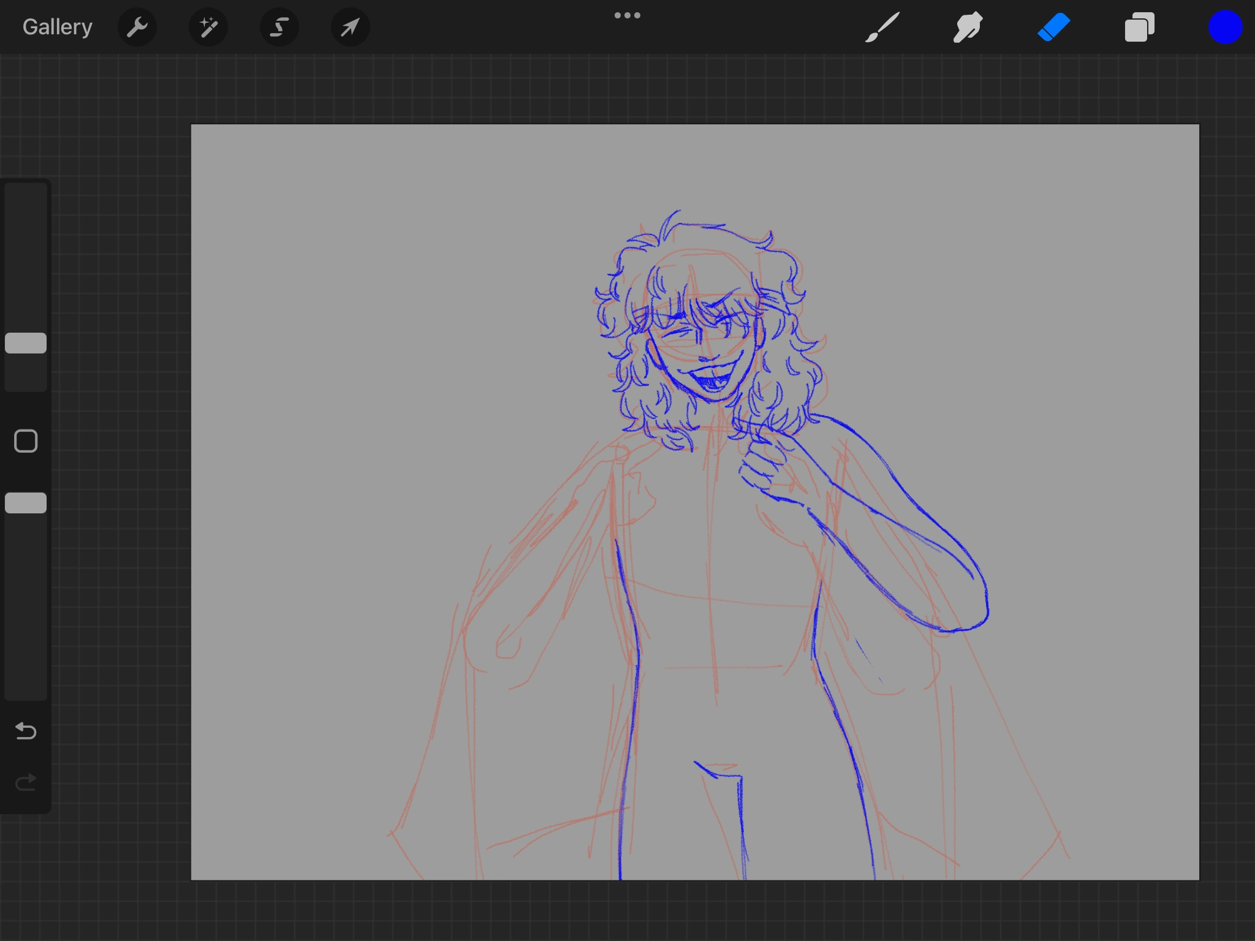Activate the Selection tool
Image resolution: width=1255 pixels, height=941 pixels.
[x=279, y=27]
